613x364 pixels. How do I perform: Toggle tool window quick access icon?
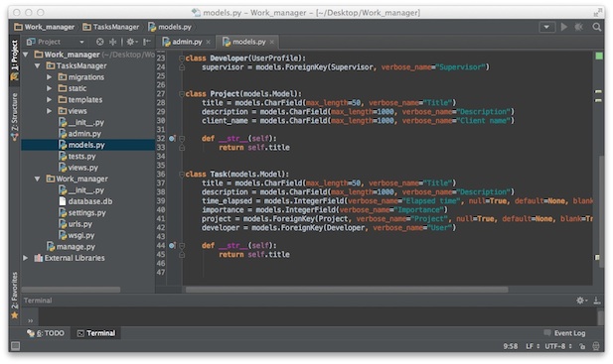point(15,346)
